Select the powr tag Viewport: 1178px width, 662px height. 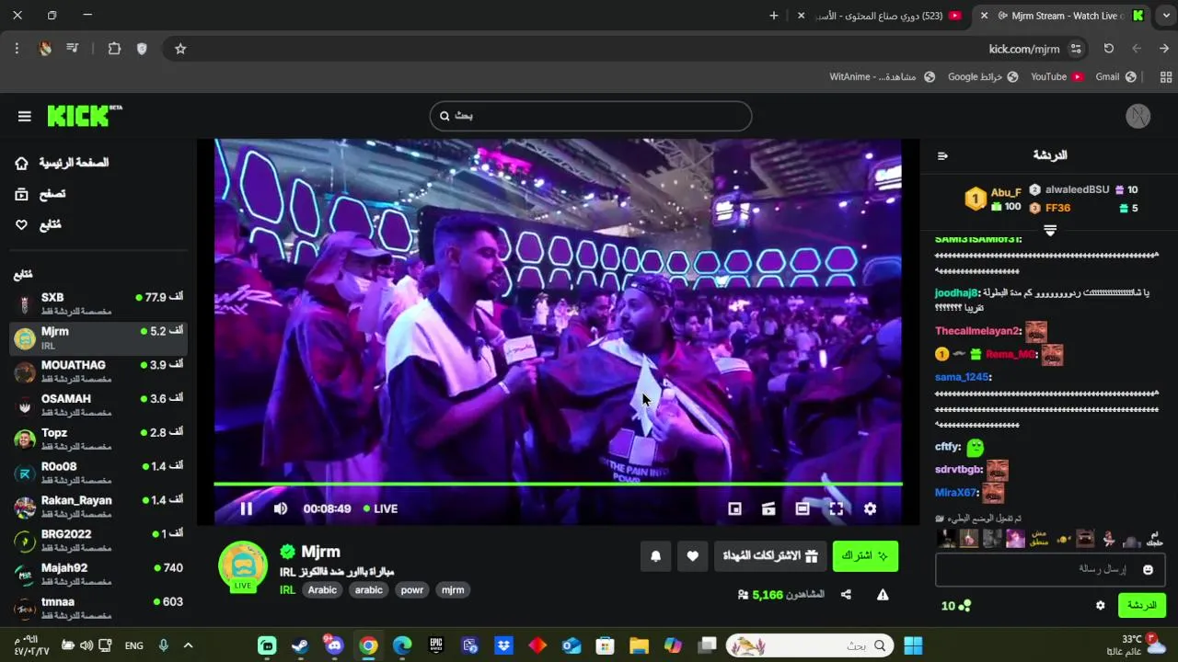pos(412,590)
